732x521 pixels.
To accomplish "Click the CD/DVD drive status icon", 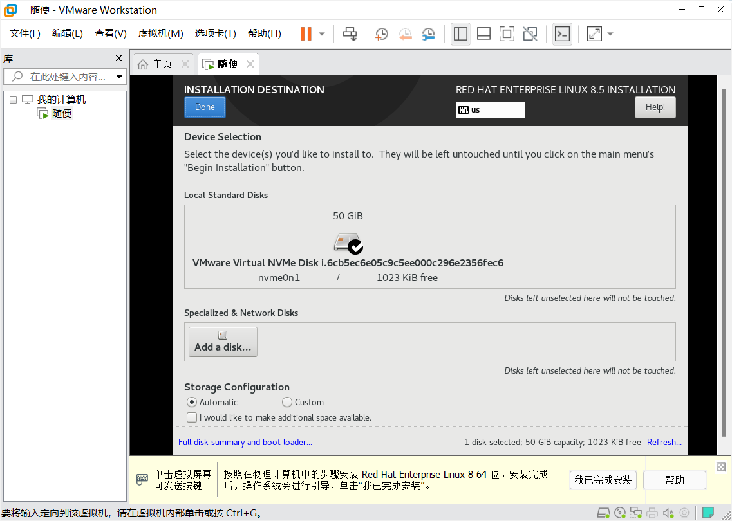I will [x=620, y=513].
